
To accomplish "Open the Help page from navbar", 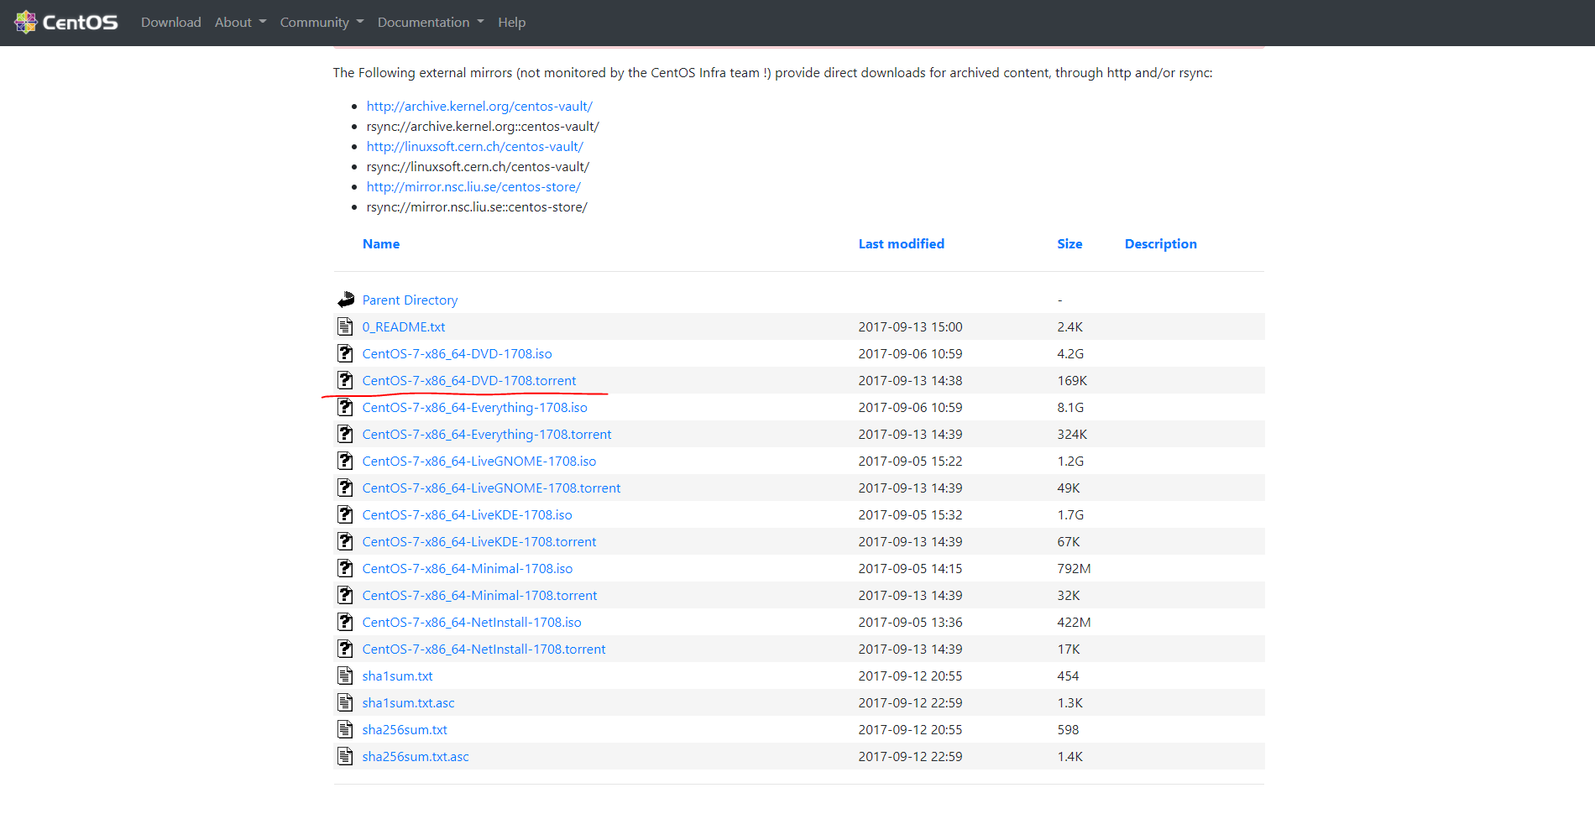I will [x=511, y=22].
